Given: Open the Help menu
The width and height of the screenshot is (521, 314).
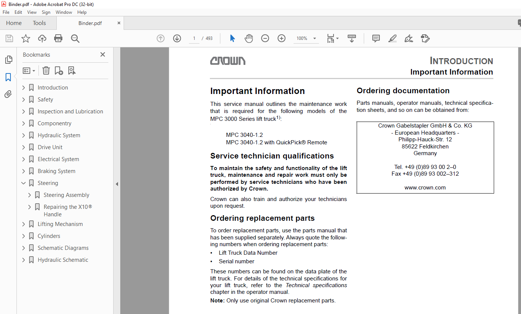Looking at the screenshot, I should pyautogui.click(x=82, y=12).
